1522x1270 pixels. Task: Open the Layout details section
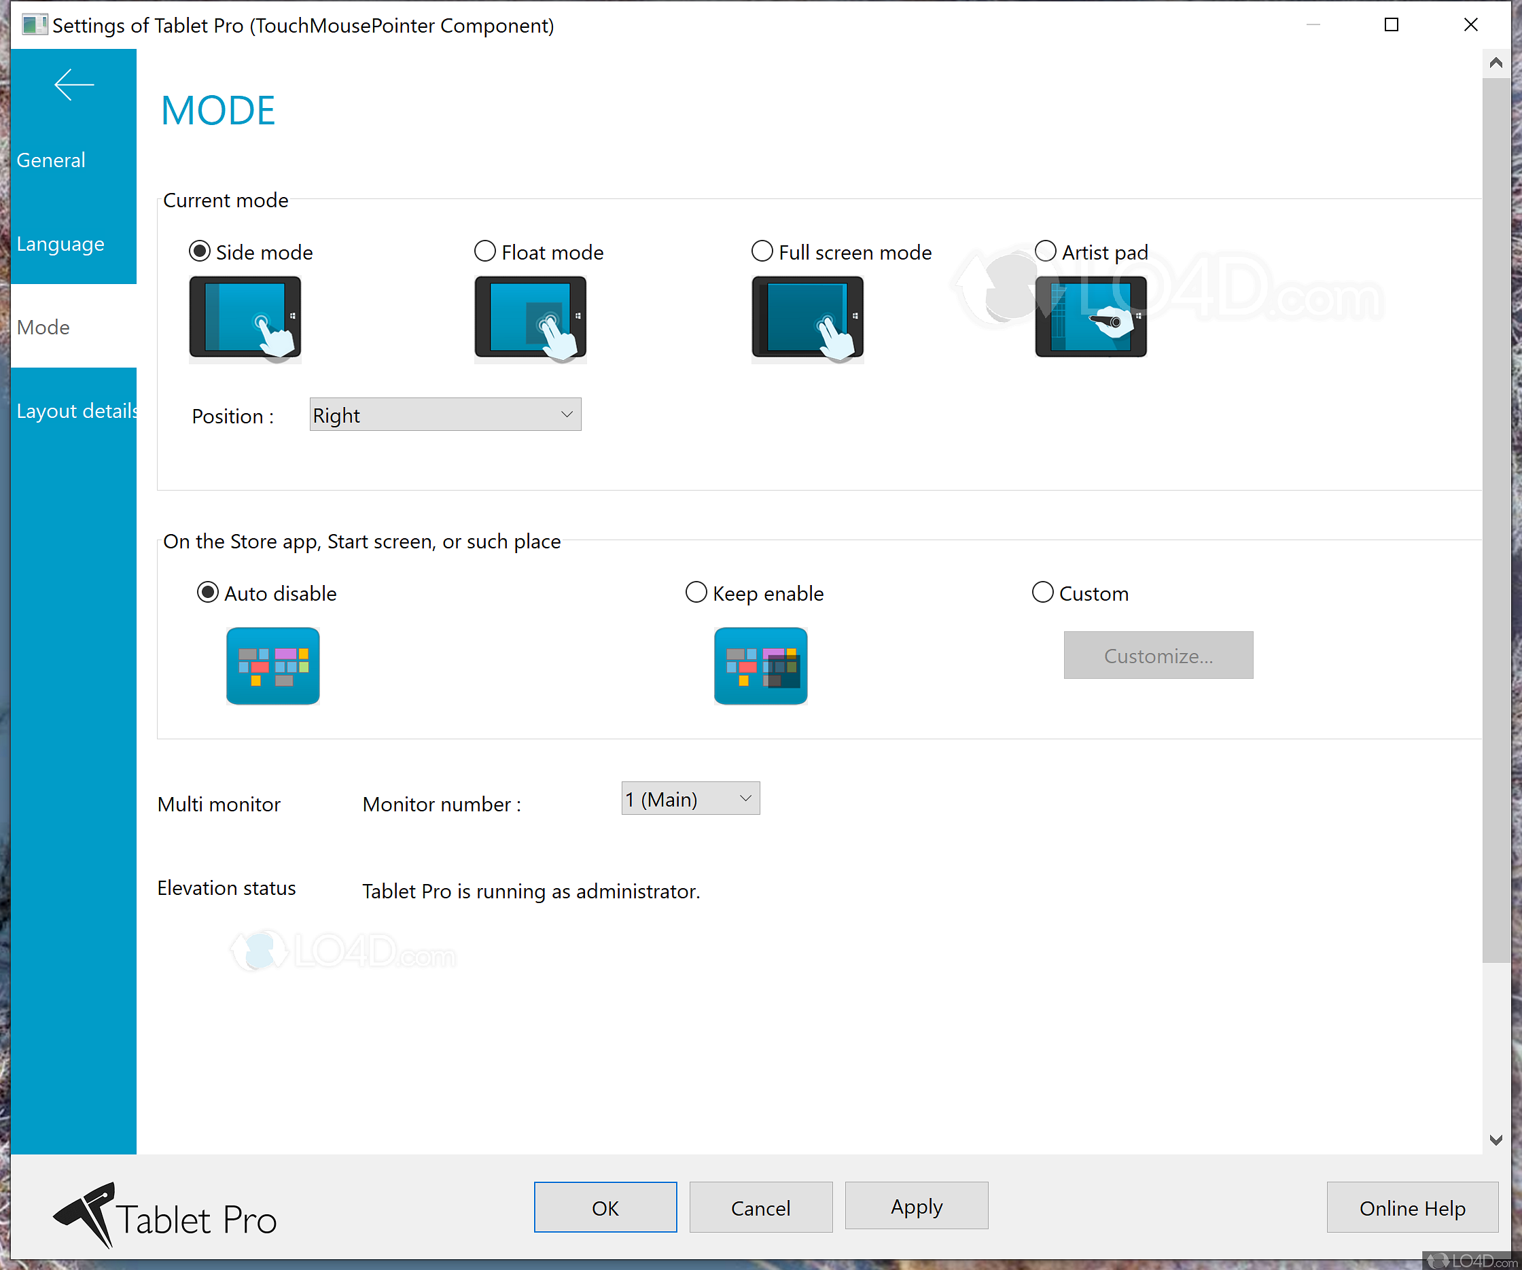(x=76, y=410)
